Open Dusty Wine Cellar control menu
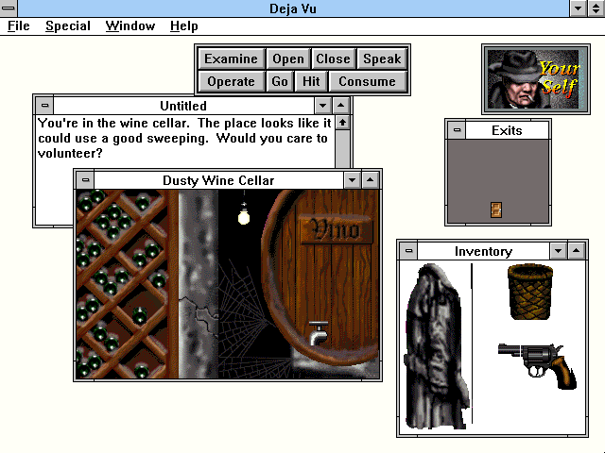This screenshot has width=605, height=453. click(x=85, y=180)
